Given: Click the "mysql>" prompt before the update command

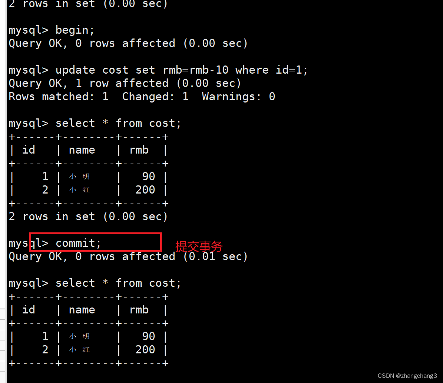Looking at the screenshot, I should (x=29, y=70).
